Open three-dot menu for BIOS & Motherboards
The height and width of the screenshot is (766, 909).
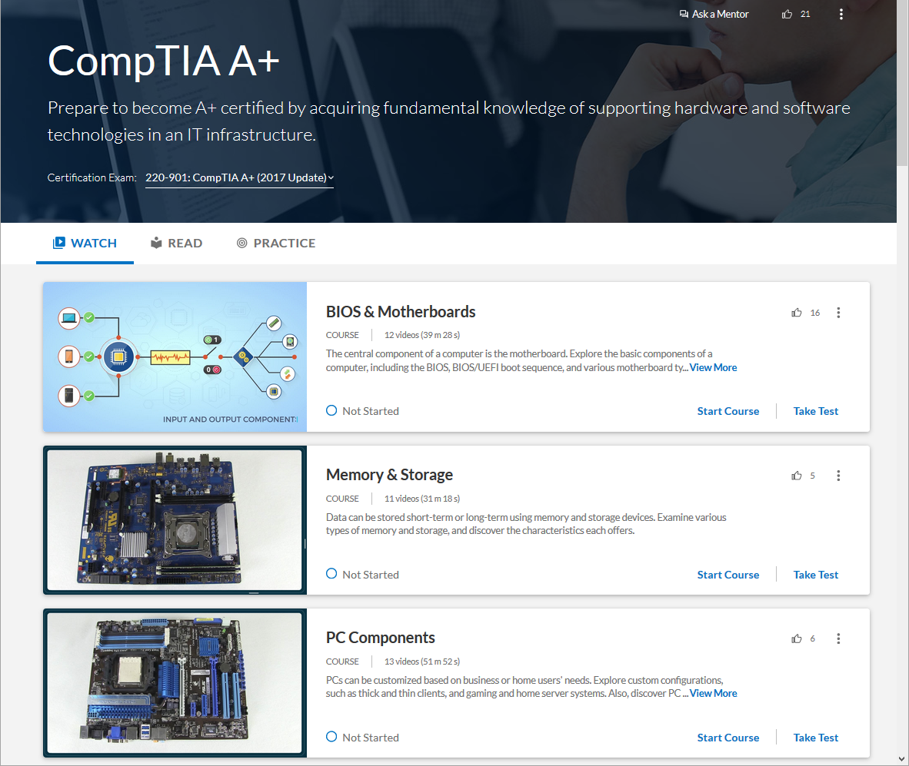click(838, 313)
